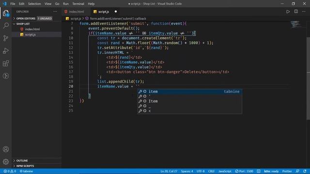Click the JavaScript language mode
The image size is (310, 174).
pyautogui.click(x=225, y=171)
